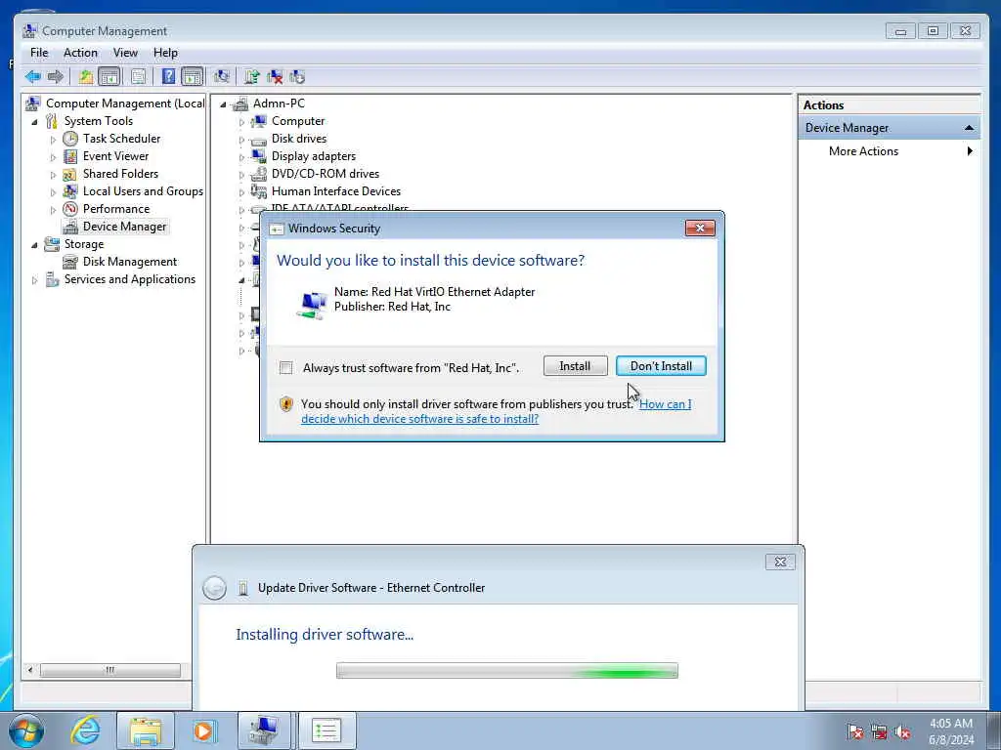Click the Up one level folder icon
The height and width of the screenshot is (750, 1001).
click(x=86, y=77)
